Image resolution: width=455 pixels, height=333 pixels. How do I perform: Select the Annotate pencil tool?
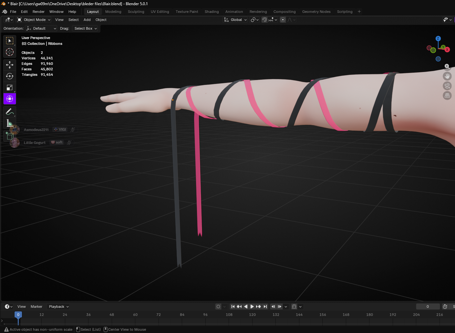tap(10, 112)
